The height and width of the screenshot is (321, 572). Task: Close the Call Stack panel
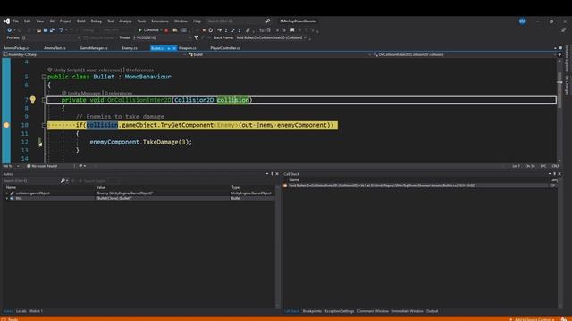point(559,174)
